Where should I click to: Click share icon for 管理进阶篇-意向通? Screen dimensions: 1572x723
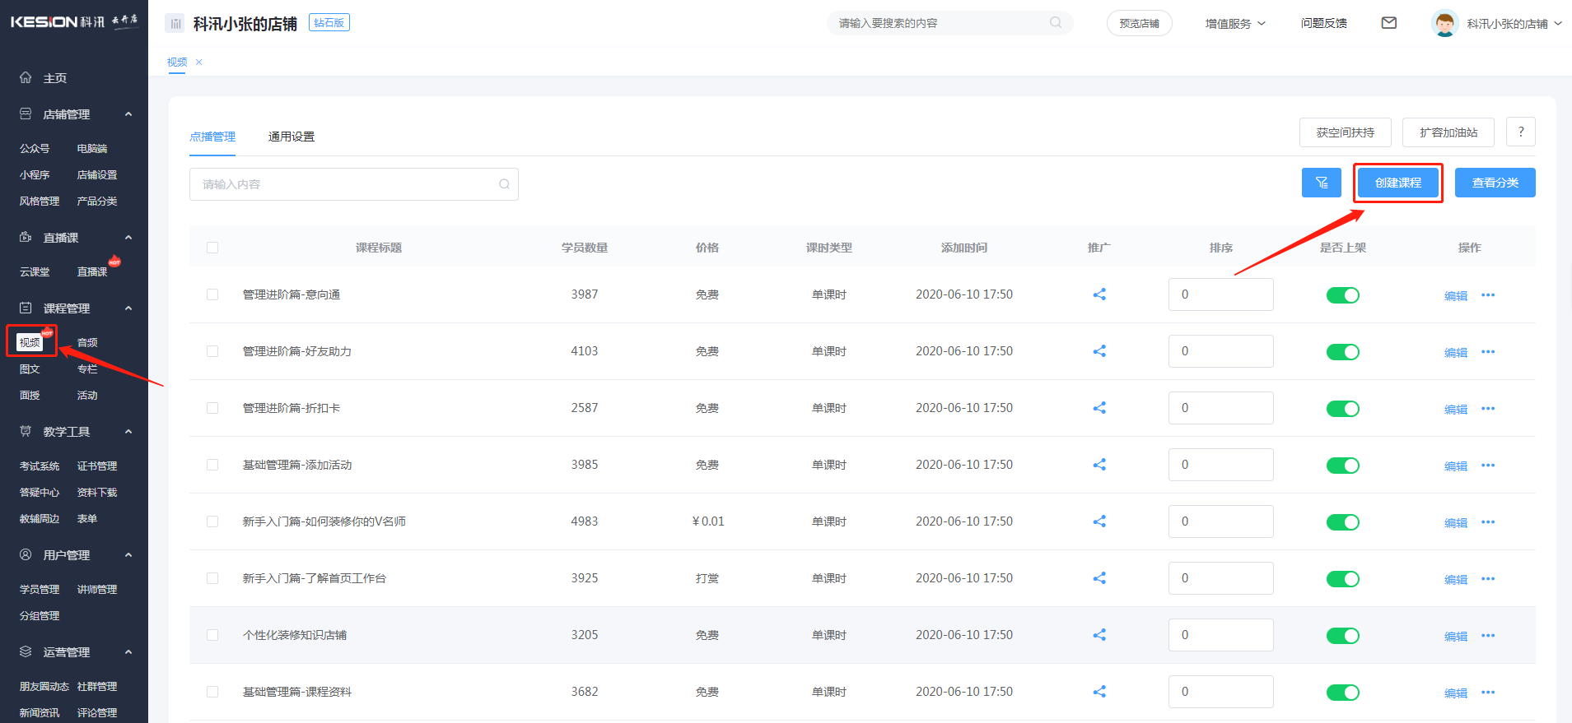(x=1099, y=294)
